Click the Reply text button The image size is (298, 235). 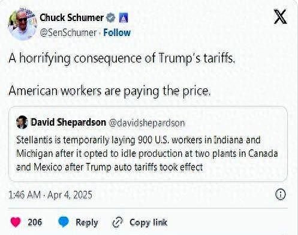pos(87,222)
